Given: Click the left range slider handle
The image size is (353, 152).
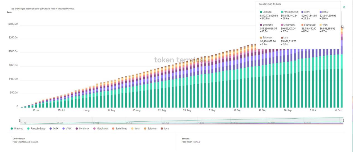Looking at the screenshot, I should tap(20, 121).
